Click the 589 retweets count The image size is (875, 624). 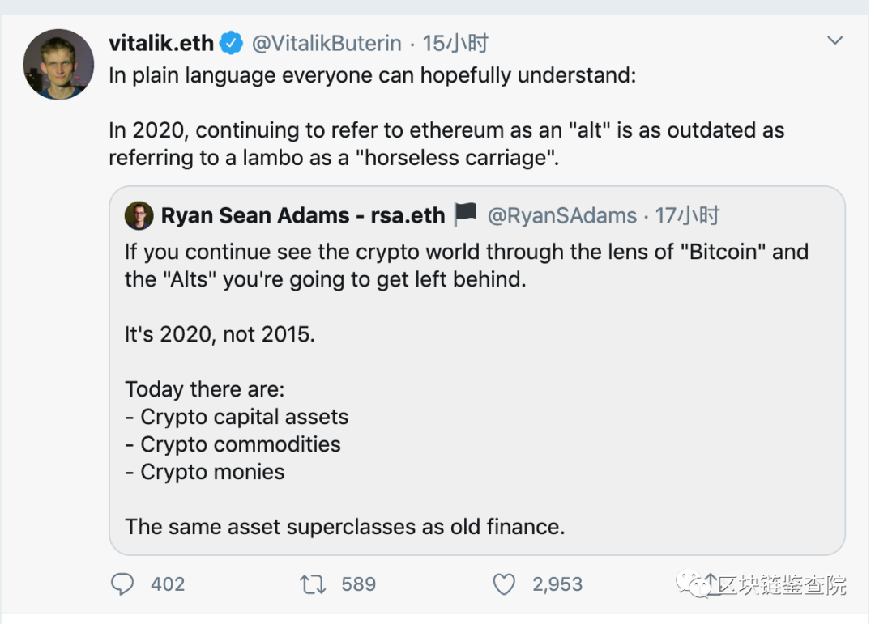[358, 584]
